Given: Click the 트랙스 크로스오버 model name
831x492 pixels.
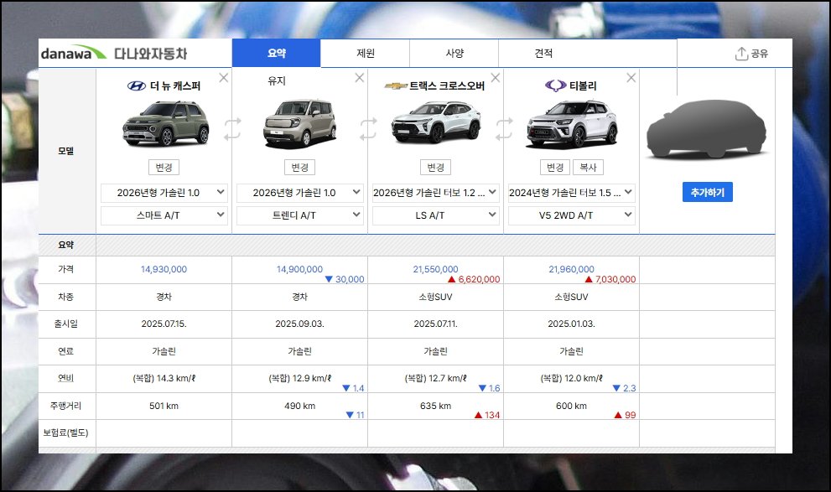Looking at the screenshot, I should tap(447, 85).
